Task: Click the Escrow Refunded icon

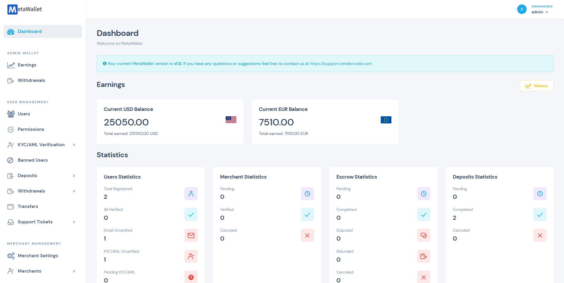Action: 423,256
